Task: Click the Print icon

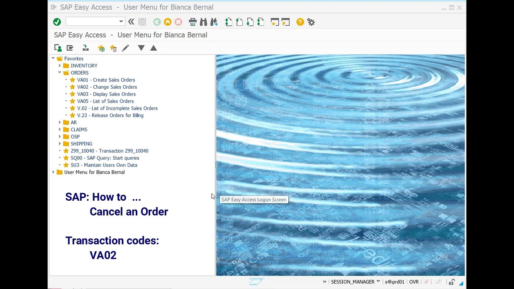Action: pos(193,22)
